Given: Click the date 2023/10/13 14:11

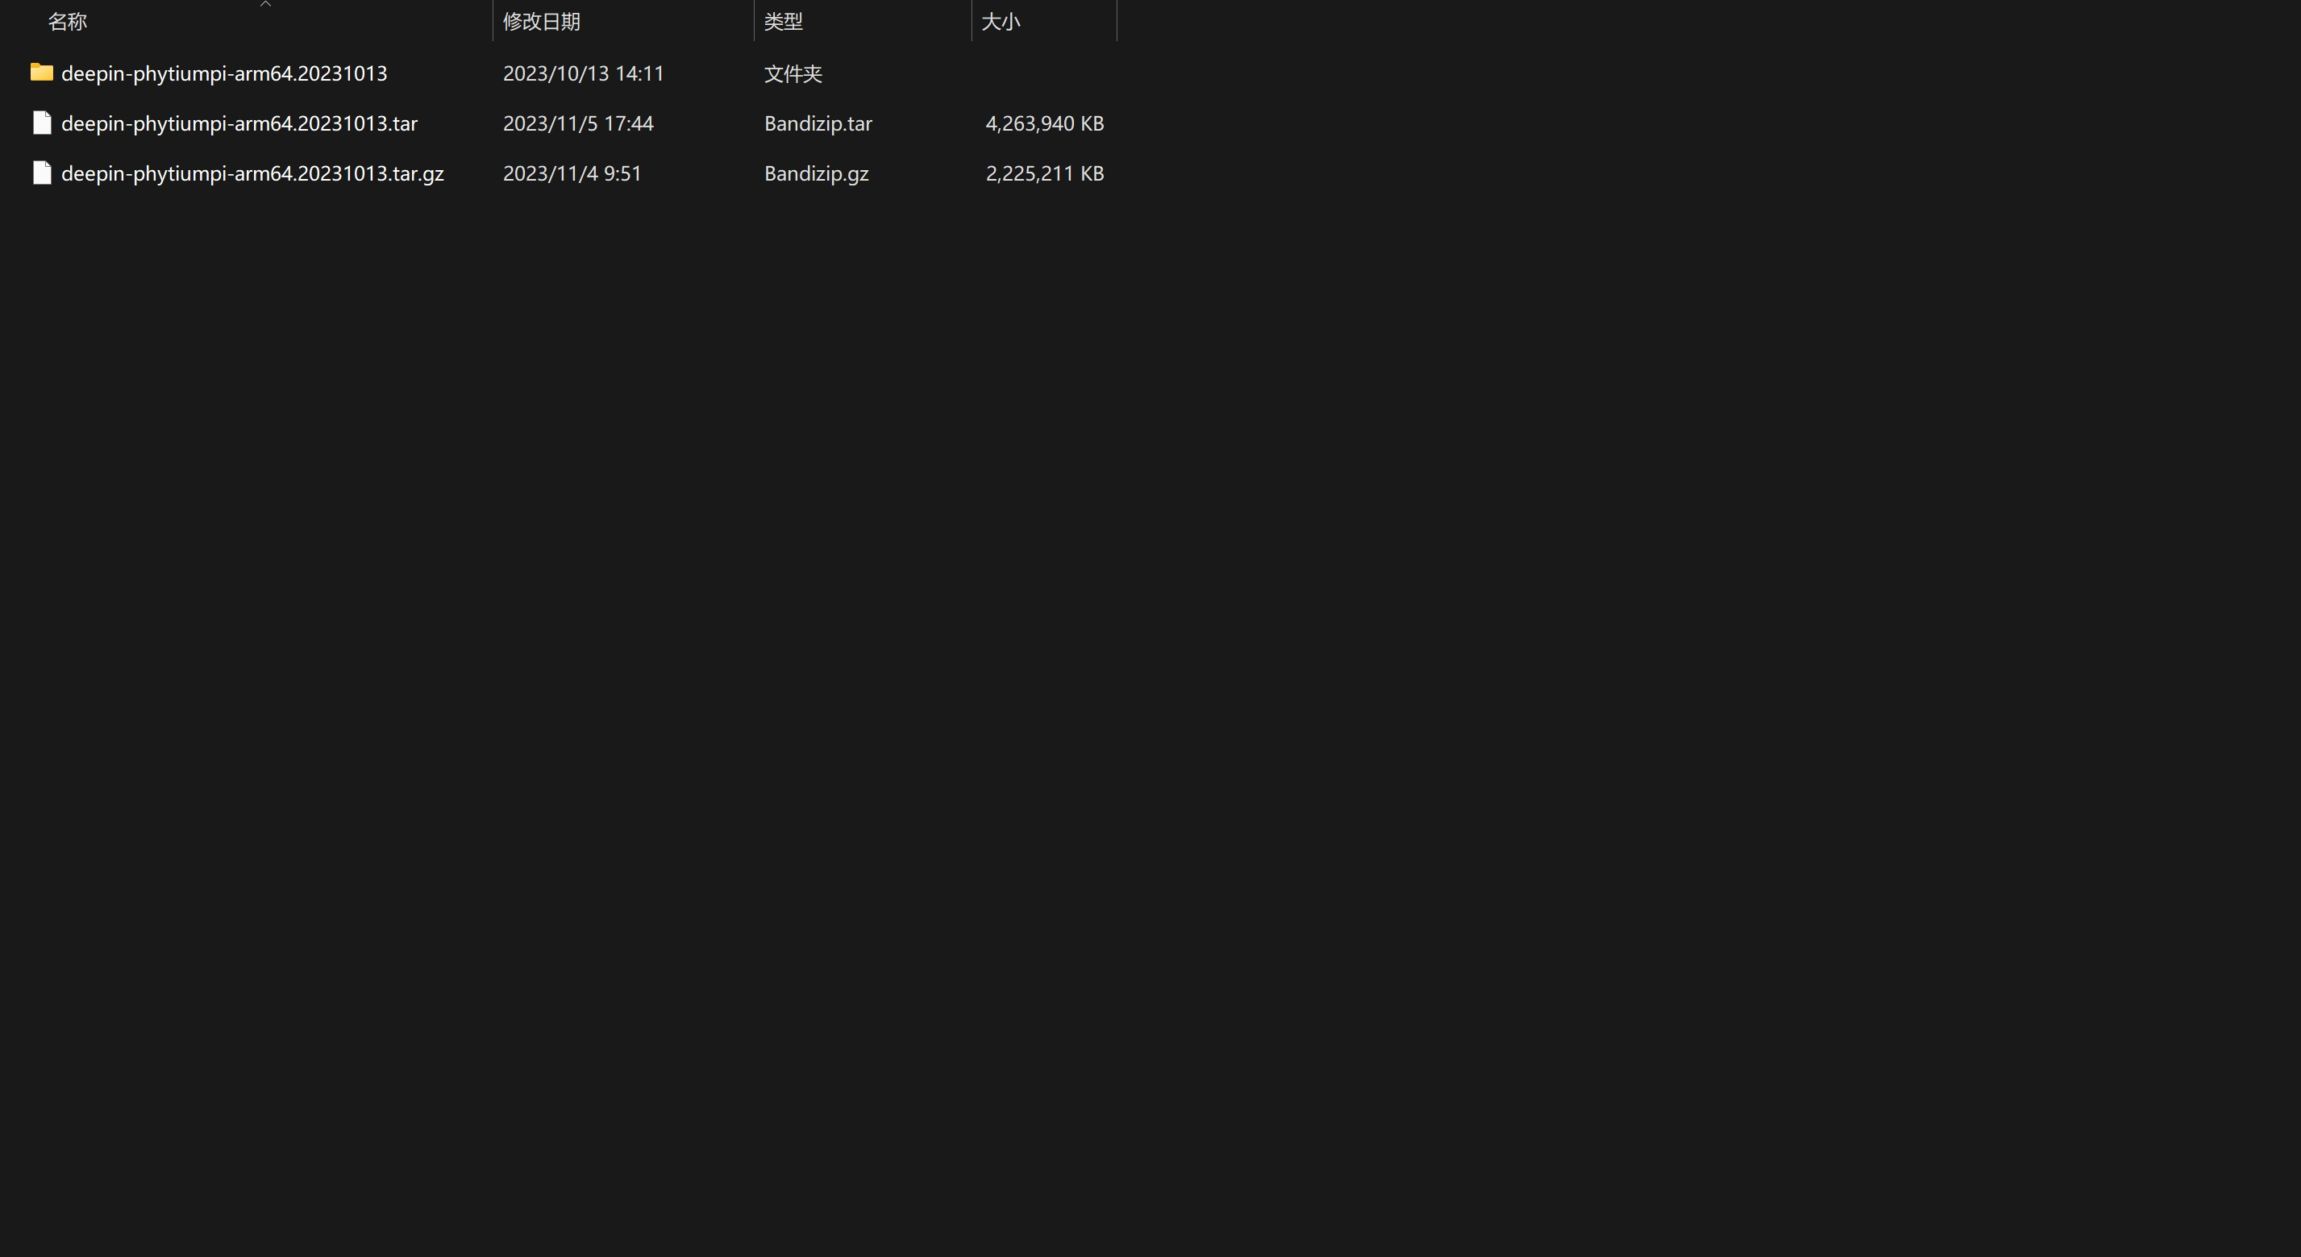Looking at the screenshot, I should pos(583,73).
